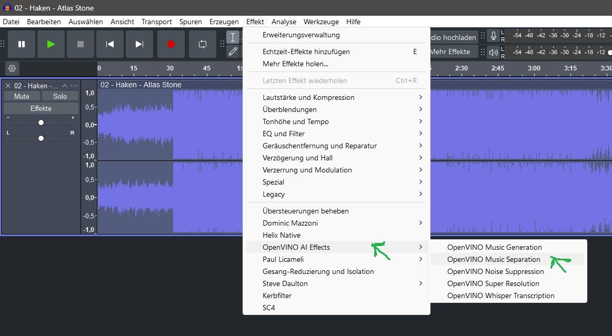Mute the Haken - Atlas Stone track
The height and width of the screenshot is (336, 612).
[x=22, y=96]
